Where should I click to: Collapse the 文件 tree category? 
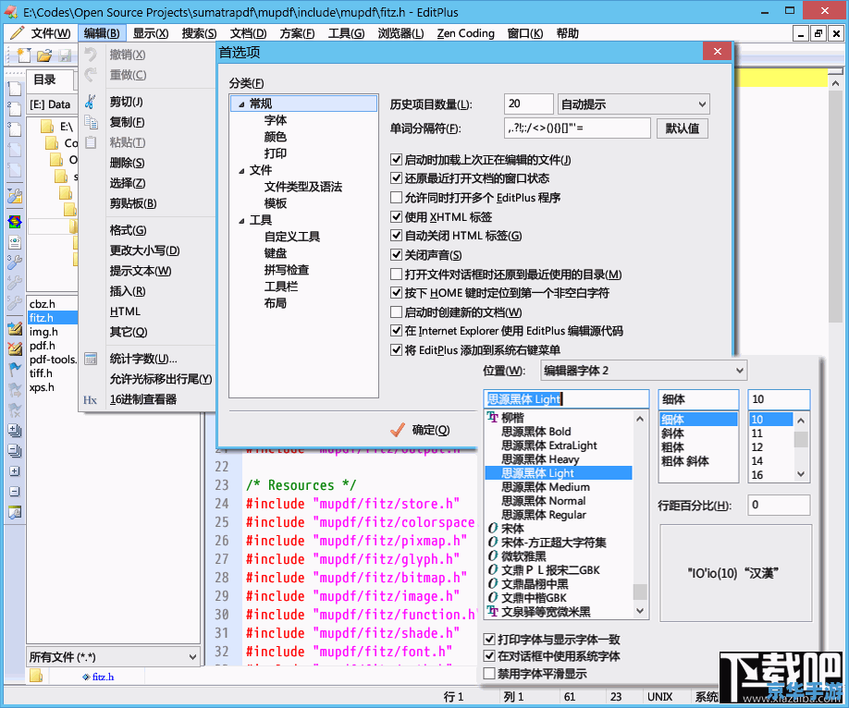pyautogui.click(x=241, y=171)
